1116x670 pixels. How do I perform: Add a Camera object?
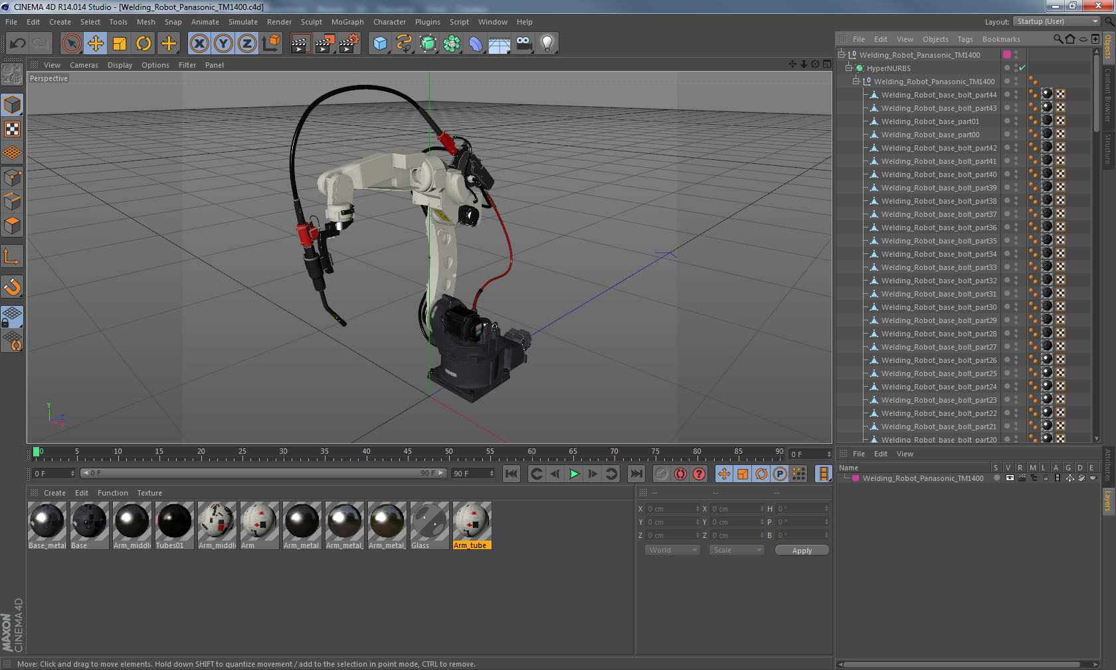pos(523,44)
